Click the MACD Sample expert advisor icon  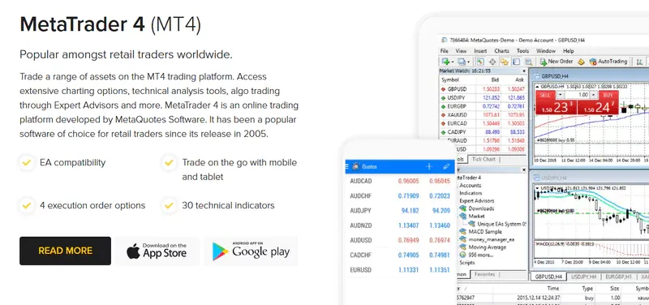(x=463, y=232)
